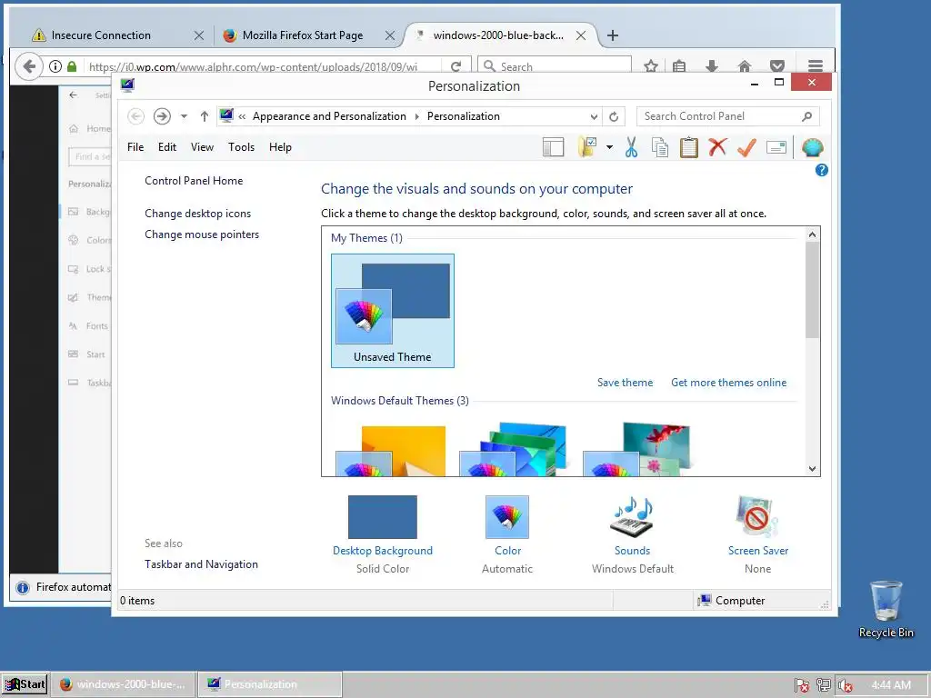Open the Edit menu
Viewport: 931px width, 698px height.
tap(167, 147)
